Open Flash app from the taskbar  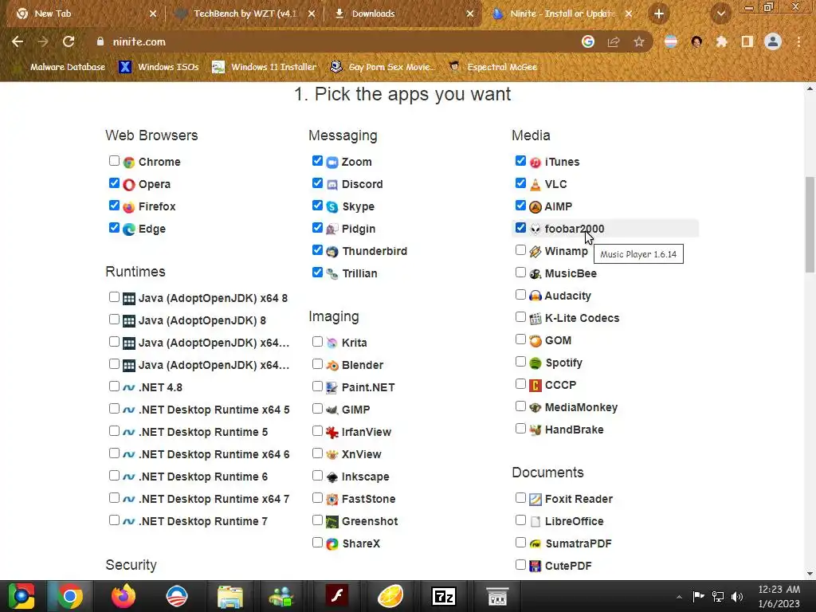tap(337, 596)
